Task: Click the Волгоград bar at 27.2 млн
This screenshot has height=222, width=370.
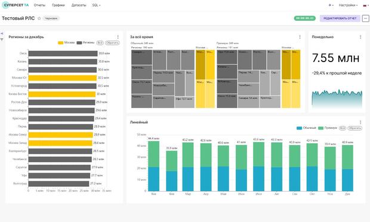Action: (x=58, y=184)
